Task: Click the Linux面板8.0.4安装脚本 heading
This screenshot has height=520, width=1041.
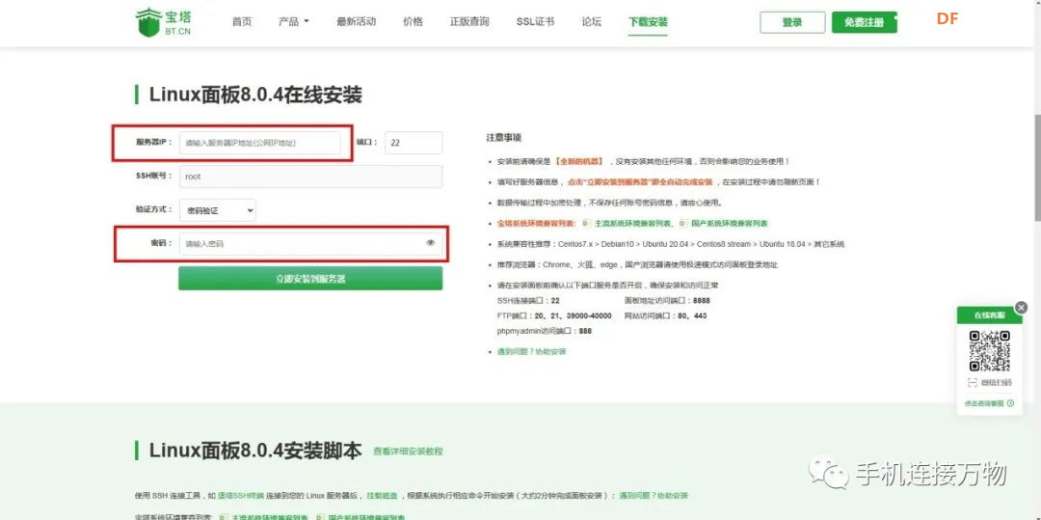Action: pyautogui.click(x=255, y=451)
